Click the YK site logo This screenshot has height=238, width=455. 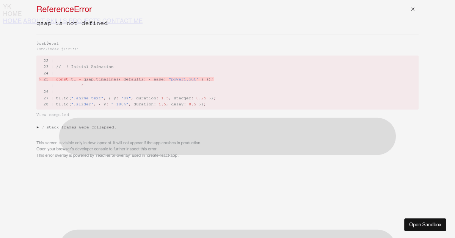(7, 6)
